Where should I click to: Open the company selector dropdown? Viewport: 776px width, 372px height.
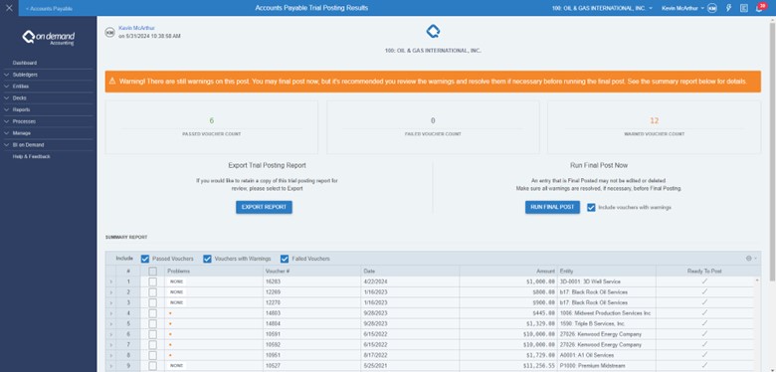pyautogui.click(x=602, y=8)
